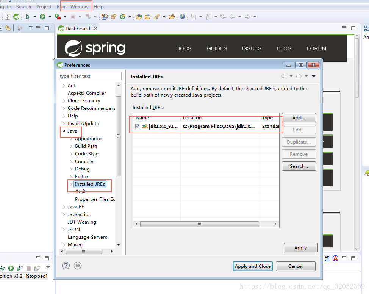Viewport: 369px width, 294px height.
Task: Click the Open Type toolbar icon
Action: tap(139, 17)
